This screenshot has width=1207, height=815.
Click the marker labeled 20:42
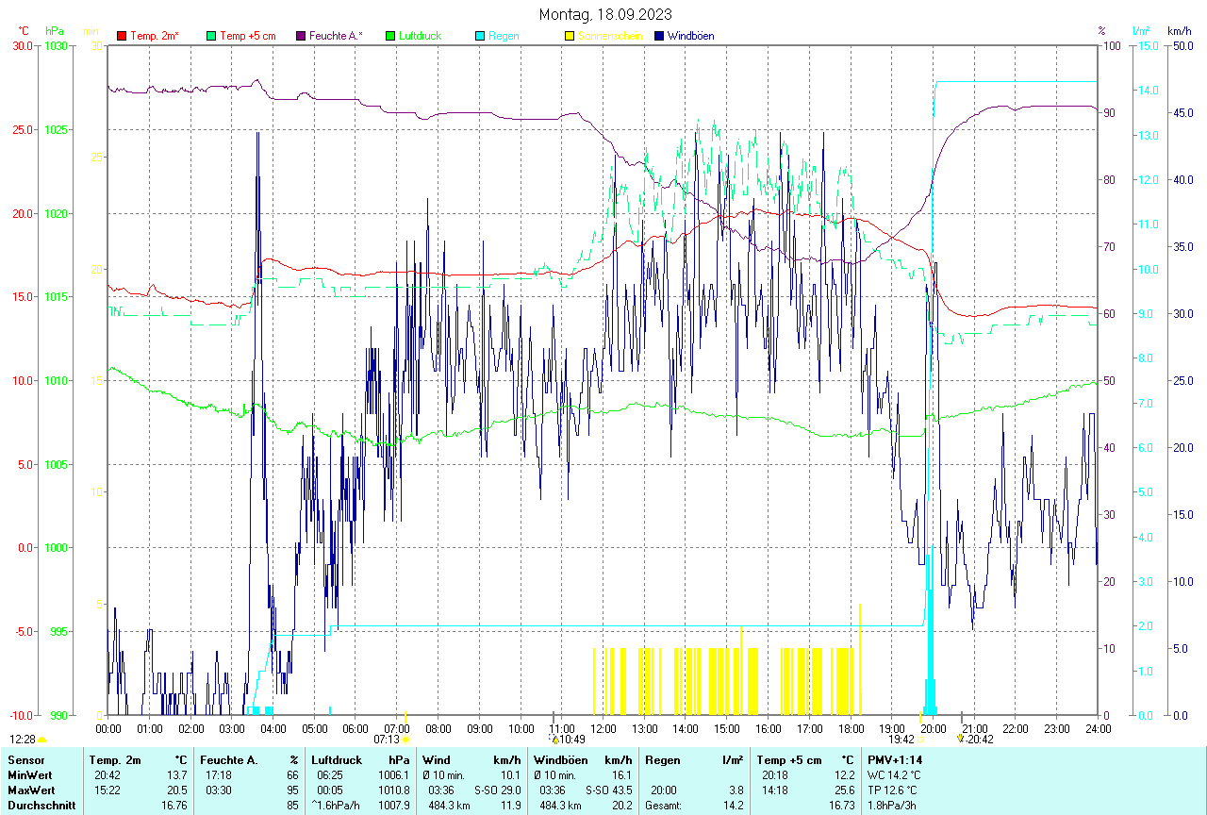pos(976,740)
